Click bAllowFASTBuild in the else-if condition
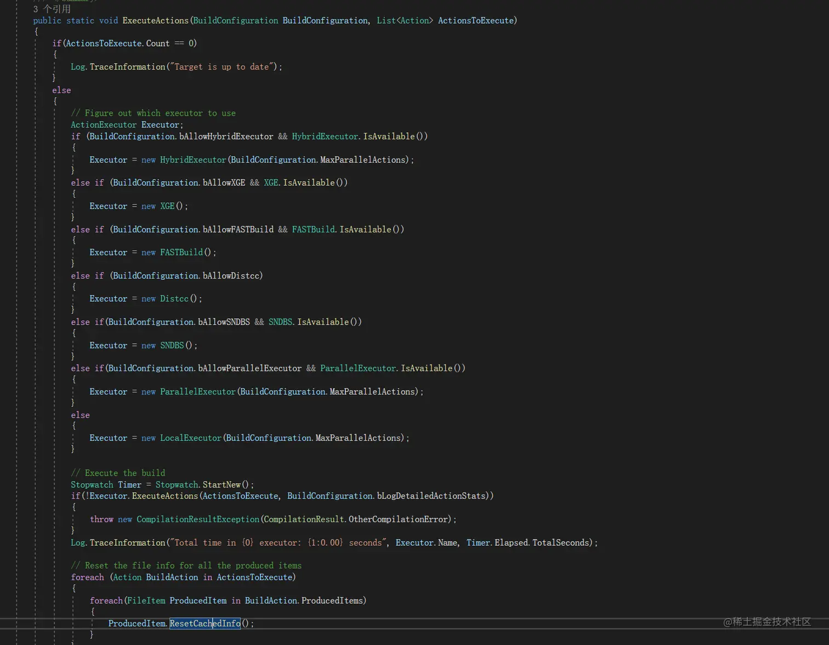Image resolution: width=829 pixels, height=645 pixels. 238,229
